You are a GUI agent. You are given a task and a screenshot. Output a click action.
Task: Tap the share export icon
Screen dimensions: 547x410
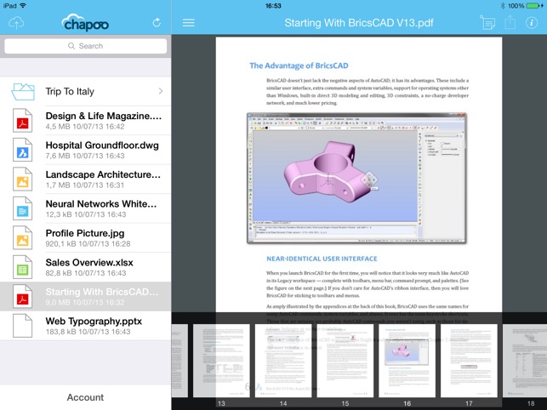(510, 22)
